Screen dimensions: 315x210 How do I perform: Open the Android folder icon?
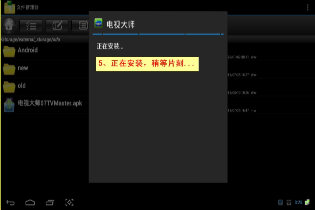(9, 52)
